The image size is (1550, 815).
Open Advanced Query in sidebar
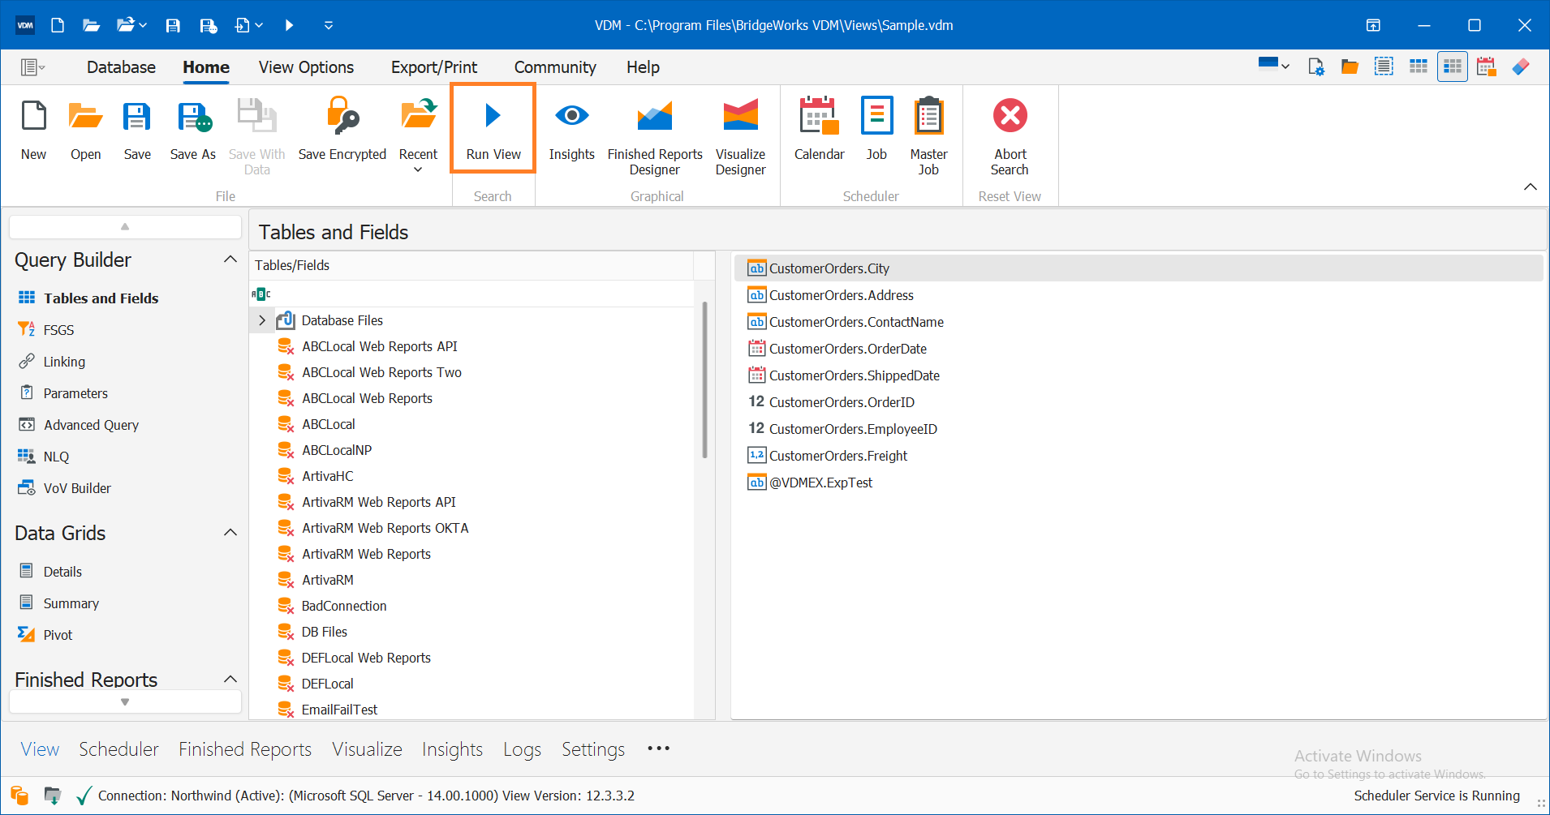click(78, 425)
